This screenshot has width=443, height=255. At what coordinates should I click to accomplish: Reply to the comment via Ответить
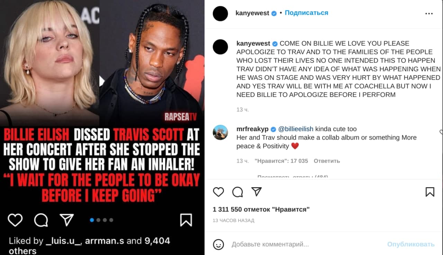point(327,161)
